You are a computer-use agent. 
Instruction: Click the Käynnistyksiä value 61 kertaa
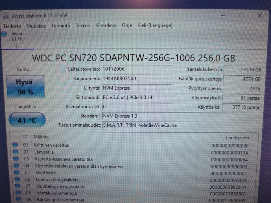(241, 98)
